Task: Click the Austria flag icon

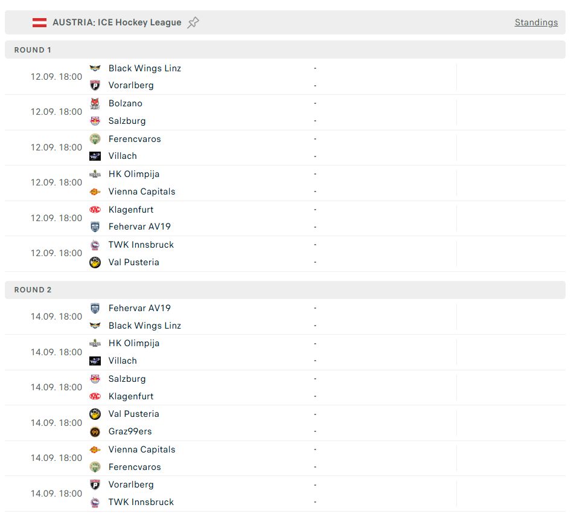Action: (39, 22)
